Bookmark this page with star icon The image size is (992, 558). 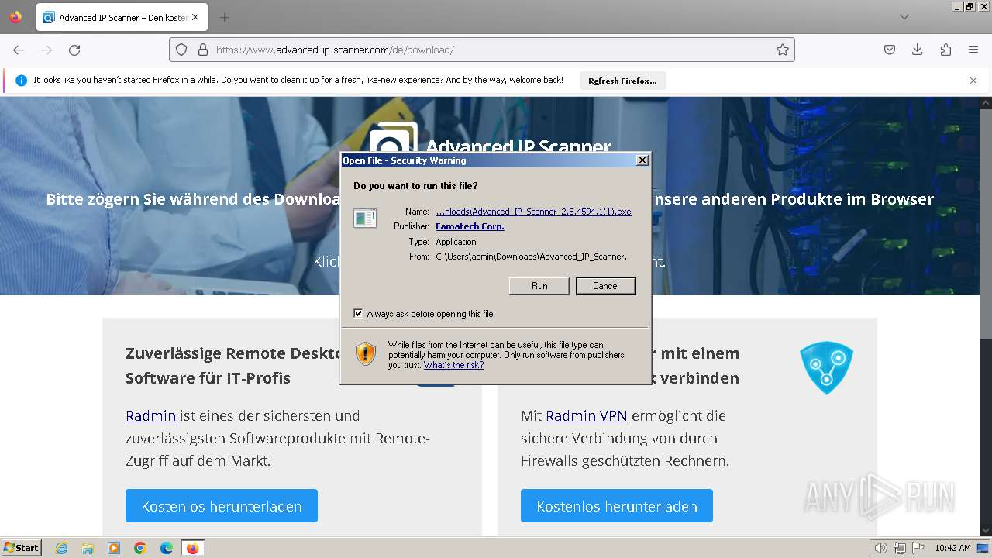(x=783, y=50)
